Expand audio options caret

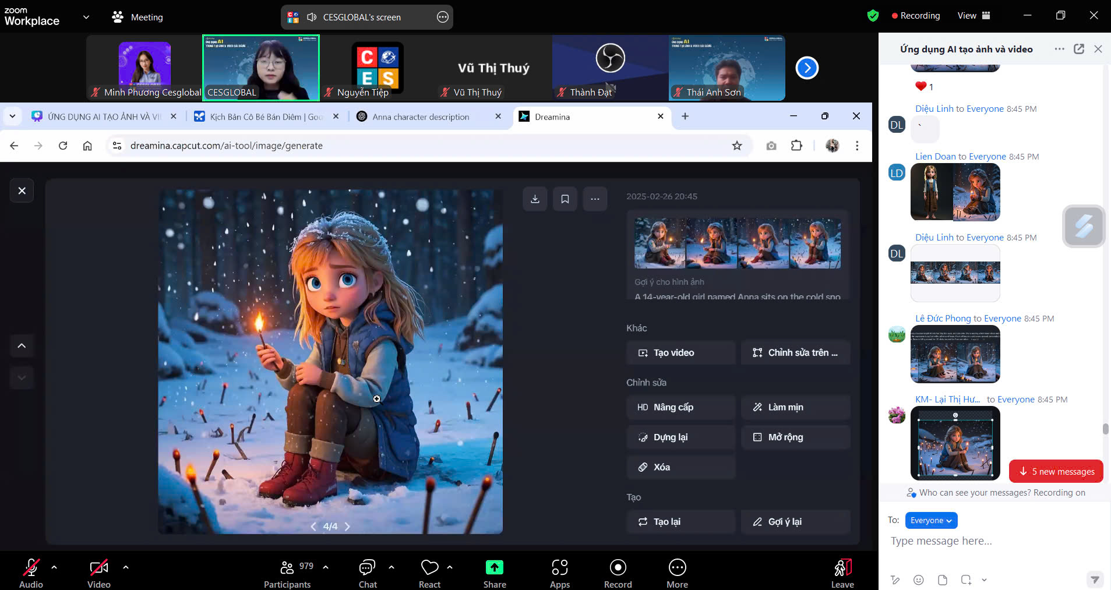(54, 567)
